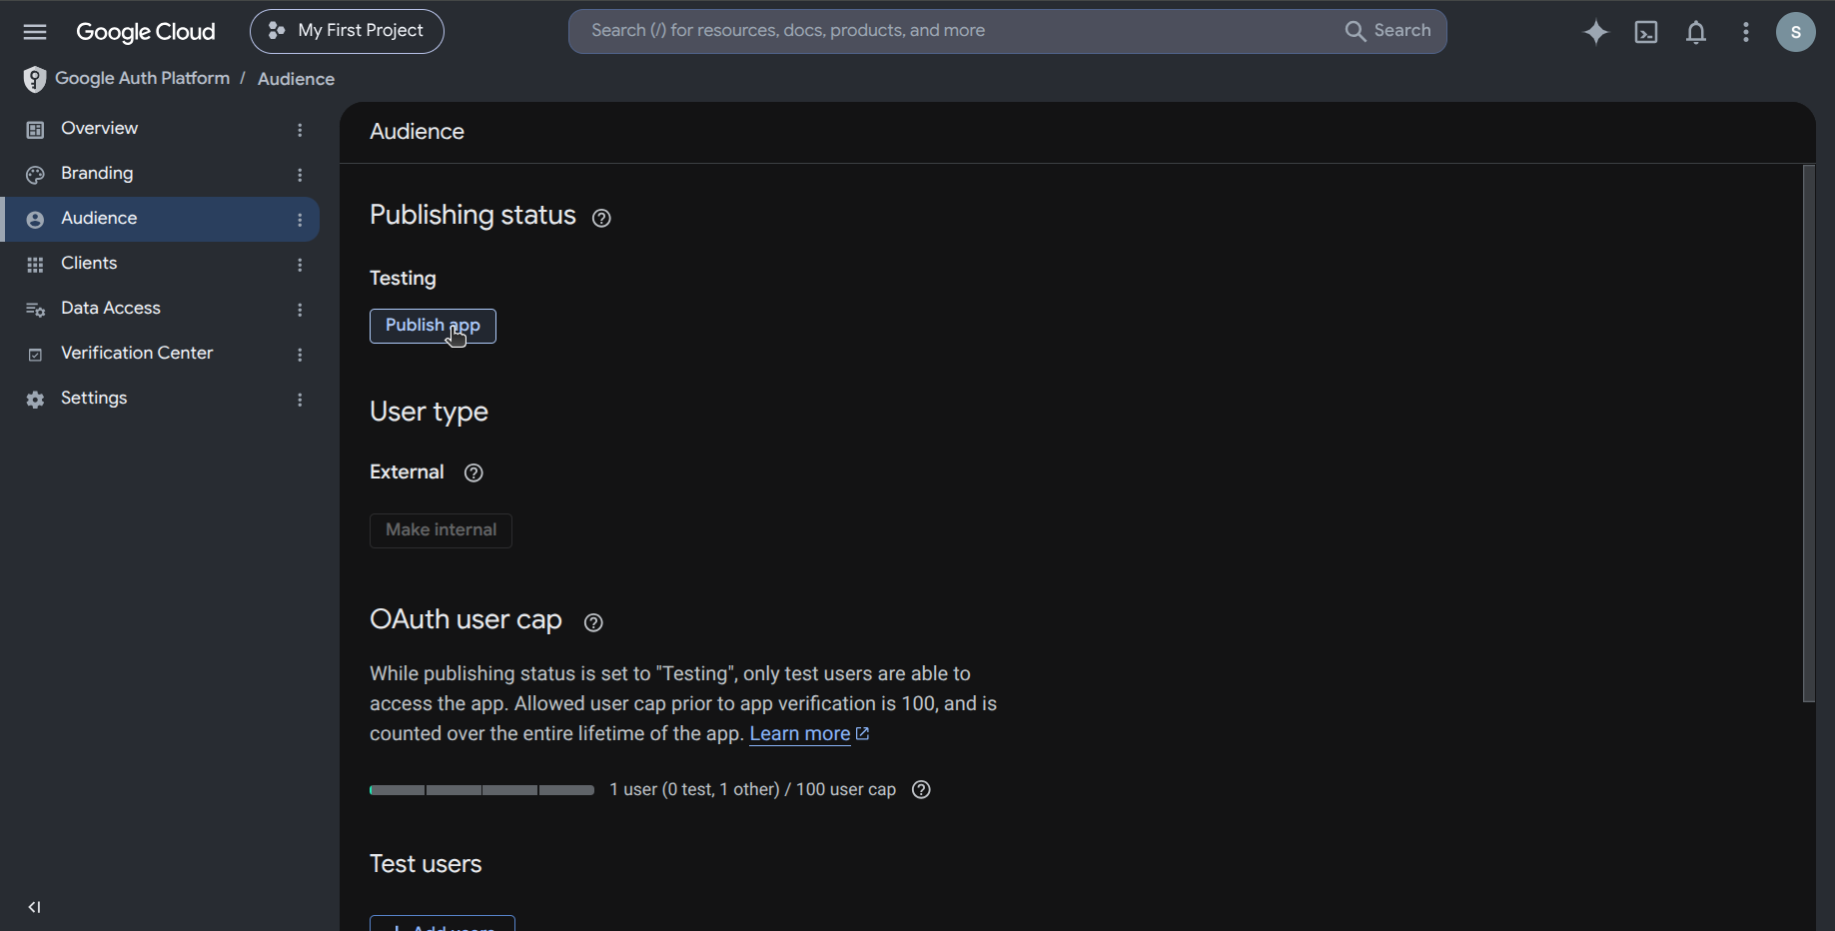Go to Google Auth Platform breadcrumb
Image resolution: width=1835 pixels, height=931 pixels.
coord(143,78)
